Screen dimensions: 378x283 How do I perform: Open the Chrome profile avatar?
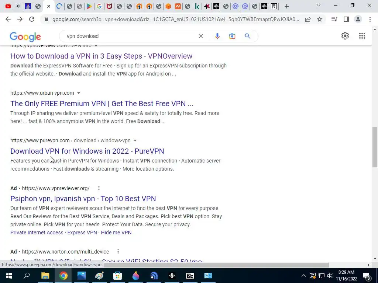click(358, 19)
